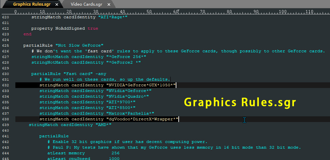Viewport: 330px width, 160px height.
Task: Click line number 638 in the gutter
Action: coord(5,119)
